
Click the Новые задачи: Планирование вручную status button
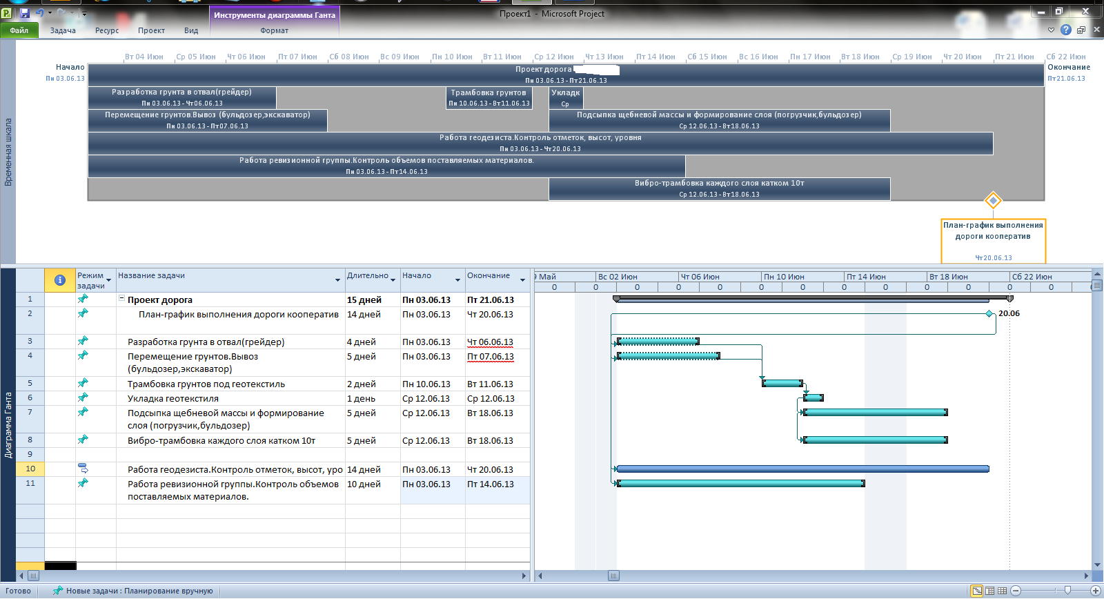[132, 591]
